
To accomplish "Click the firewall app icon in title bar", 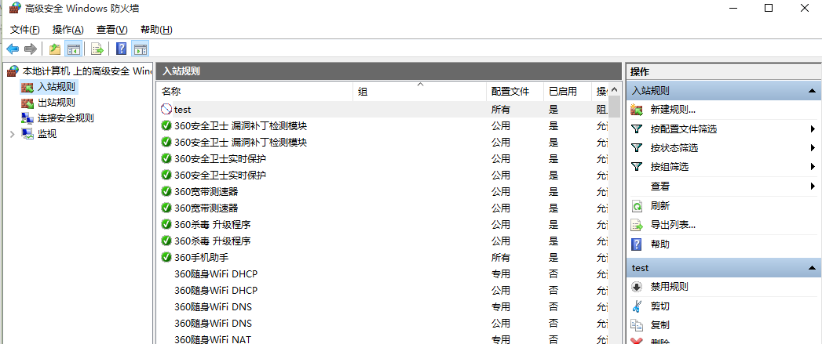I will coord(15,8).
